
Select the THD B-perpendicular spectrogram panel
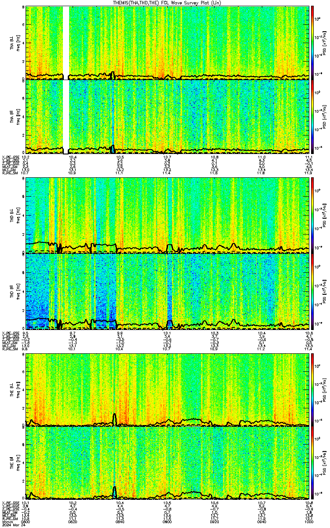[168, 215]
